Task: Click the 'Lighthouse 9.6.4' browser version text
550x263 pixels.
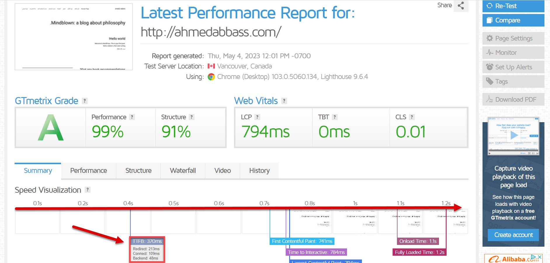Action: 344,77
